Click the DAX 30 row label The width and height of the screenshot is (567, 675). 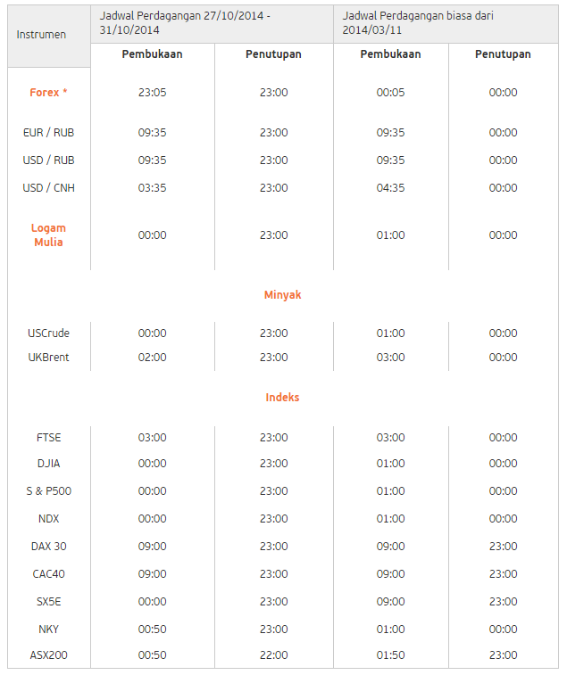48,547
